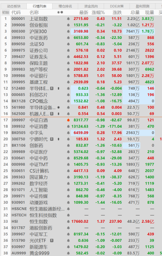Expand the up-down arrow next to 宁德时代
The width and height of the screenshot is (162, 256).
[58, 139]
